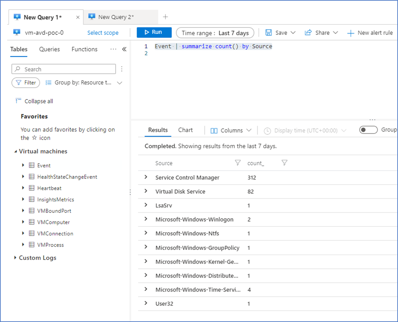The width and height of the screenshot is (398, 322).
Task: Click the table icon next to Heartbeat
Action: tap(32, 188)
